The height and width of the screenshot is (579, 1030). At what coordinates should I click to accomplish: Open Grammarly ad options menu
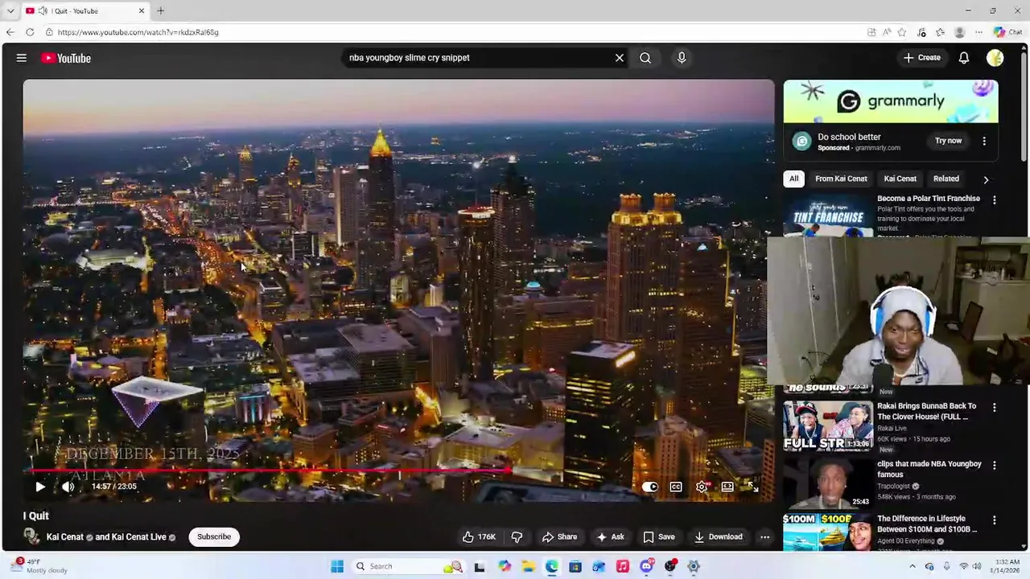(x=984, y=141)
